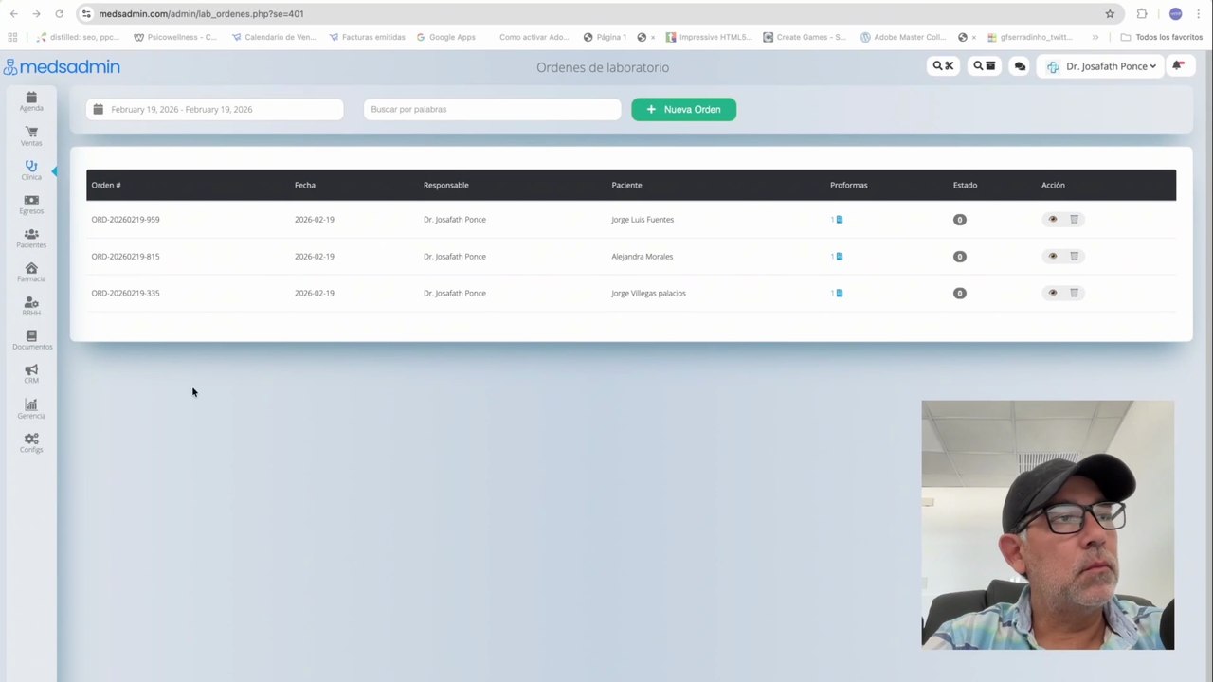Open the Adobe Master Coll... bookmark

(x=903, y=37)
